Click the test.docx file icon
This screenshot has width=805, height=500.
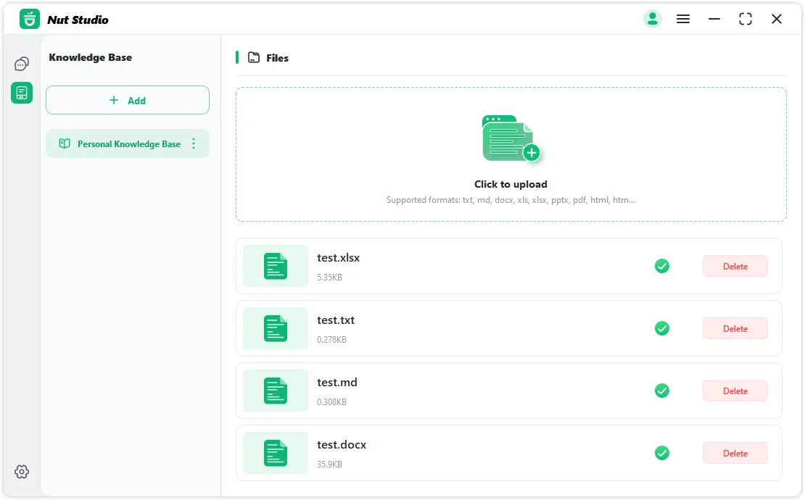pyautogui.click(x=276, y=453)
